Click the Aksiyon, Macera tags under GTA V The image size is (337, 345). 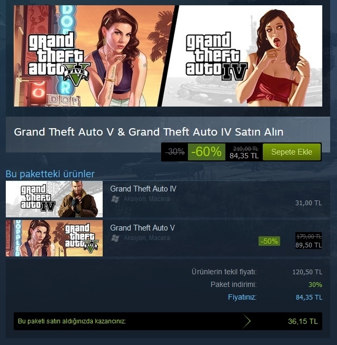point(146,238)
